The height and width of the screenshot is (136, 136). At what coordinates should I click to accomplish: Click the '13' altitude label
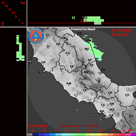pyautogui.click(x=10, y=10)
